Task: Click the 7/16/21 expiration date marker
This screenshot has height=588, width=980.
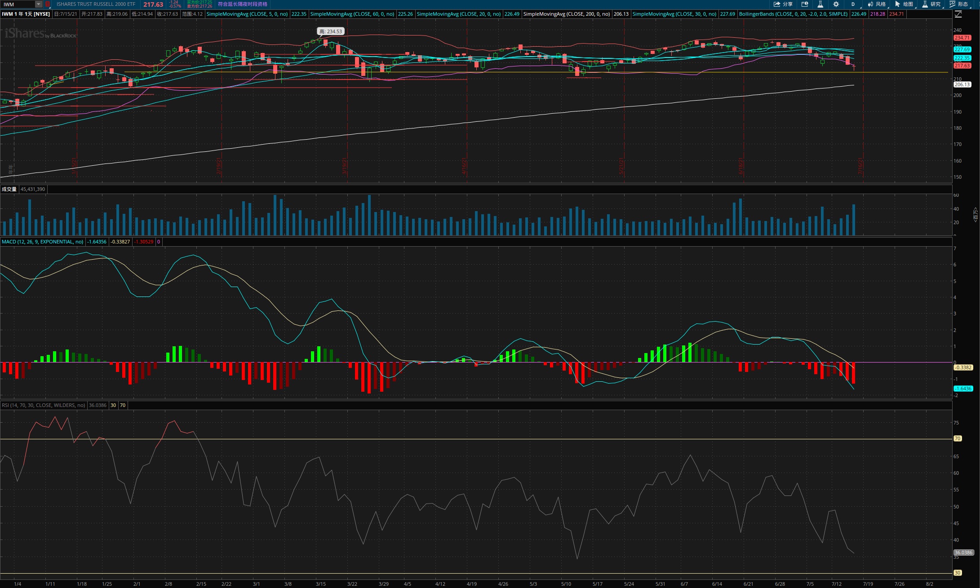Action: (860, 166)
